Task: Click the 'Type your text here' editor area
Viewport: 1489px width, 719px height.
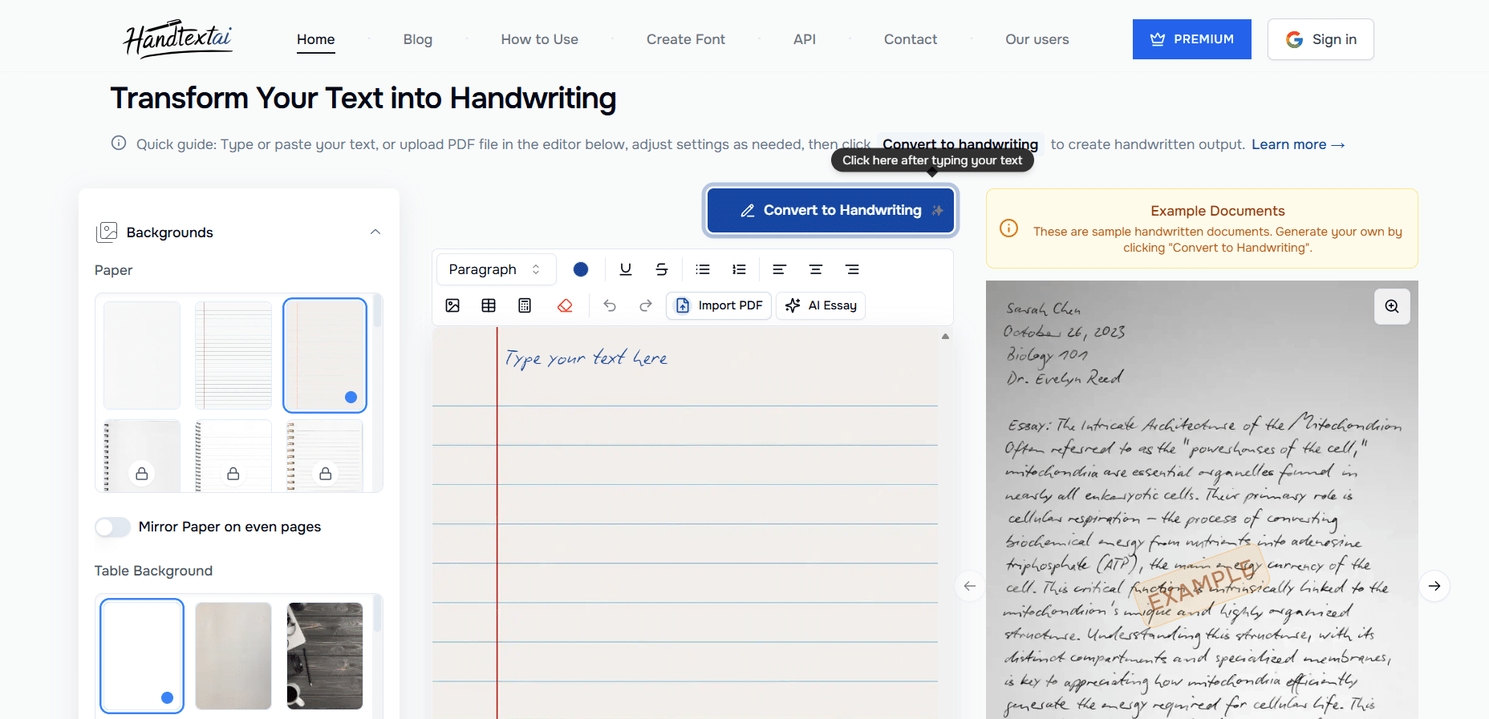Action: (586, 358)
